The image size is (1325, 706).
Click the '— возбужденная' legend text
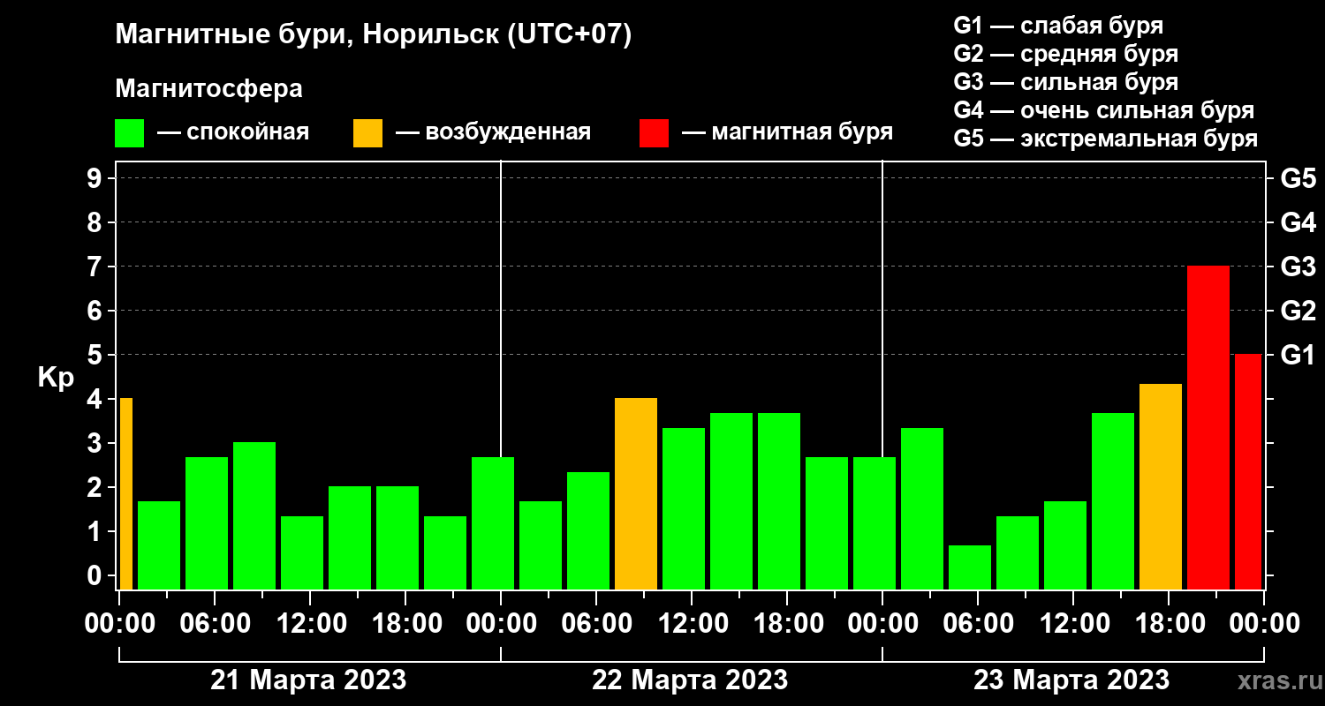(493, 133)
